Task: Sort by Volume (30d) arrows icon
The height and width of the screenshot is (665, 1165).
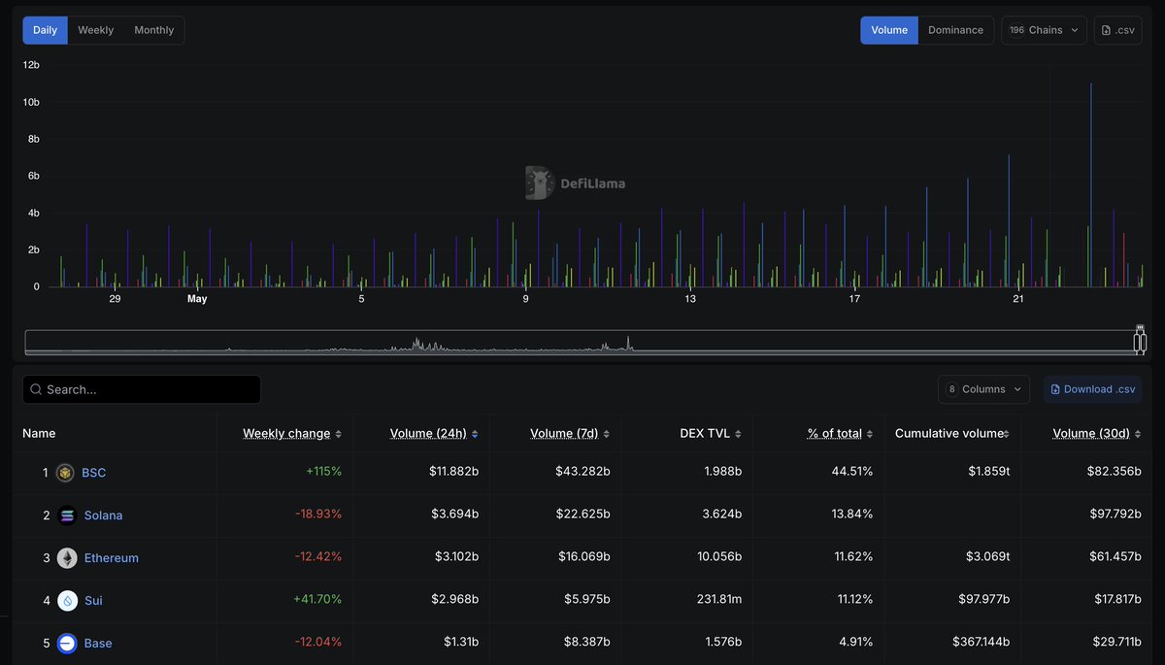Action: point(1138,434)
